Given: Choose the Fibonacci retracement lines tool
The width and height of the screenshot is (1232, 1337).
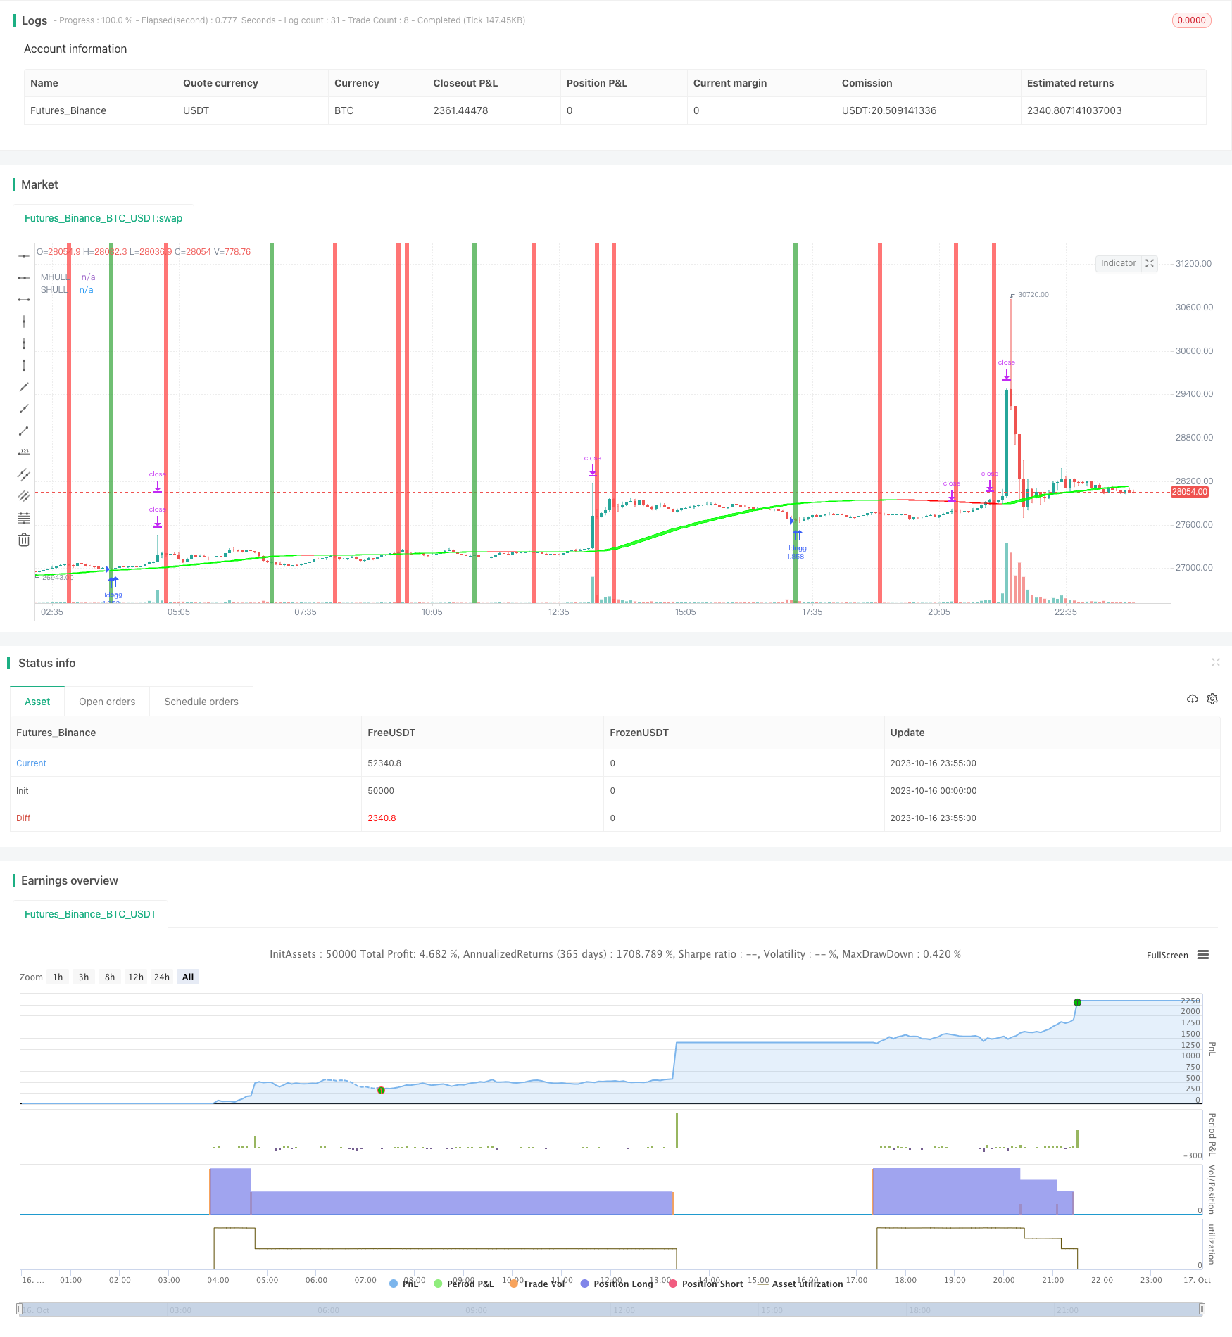Looking at the screenshot, I should coord(24,518).
